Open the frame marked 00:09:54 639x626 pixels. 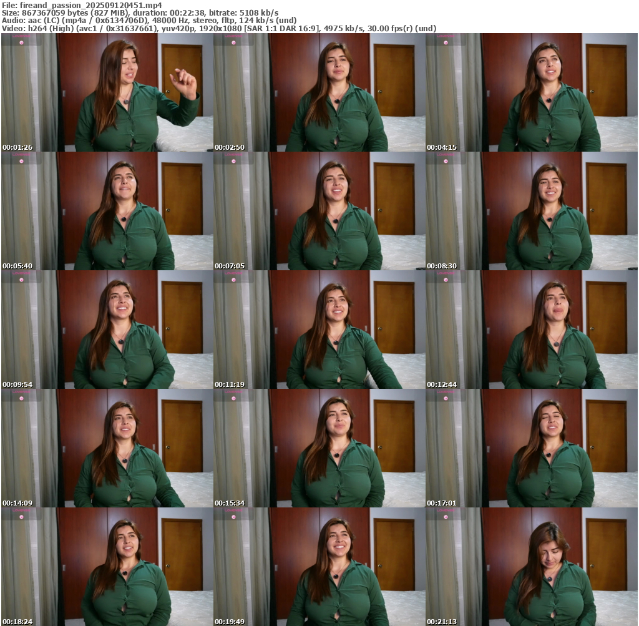click(x=107, y=330)
